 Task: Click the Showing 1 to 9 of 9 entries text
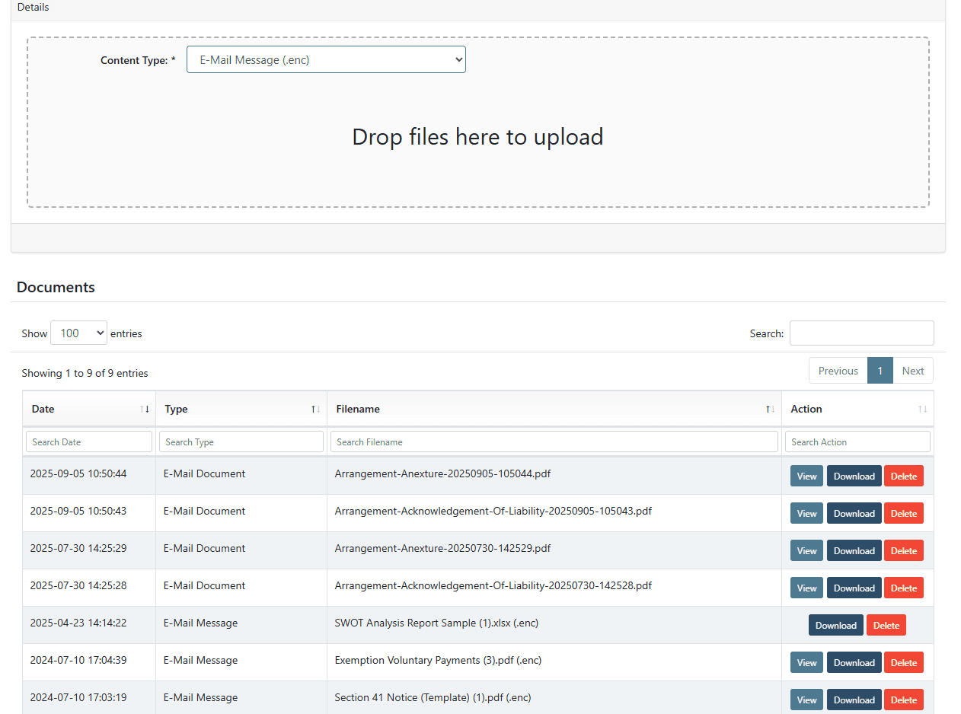pos(85,373)
